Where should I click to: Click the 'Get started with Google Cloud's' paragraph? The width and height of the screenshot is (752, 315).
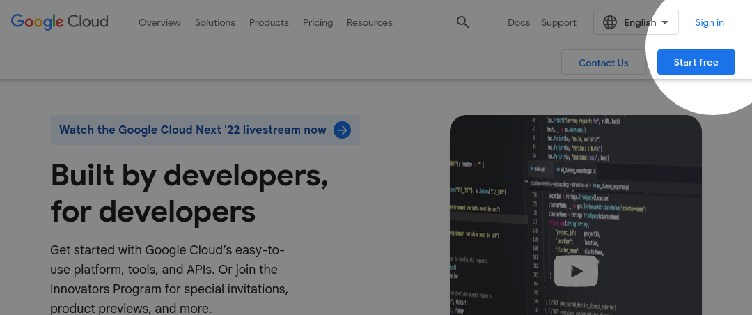(x=169, y=279)
